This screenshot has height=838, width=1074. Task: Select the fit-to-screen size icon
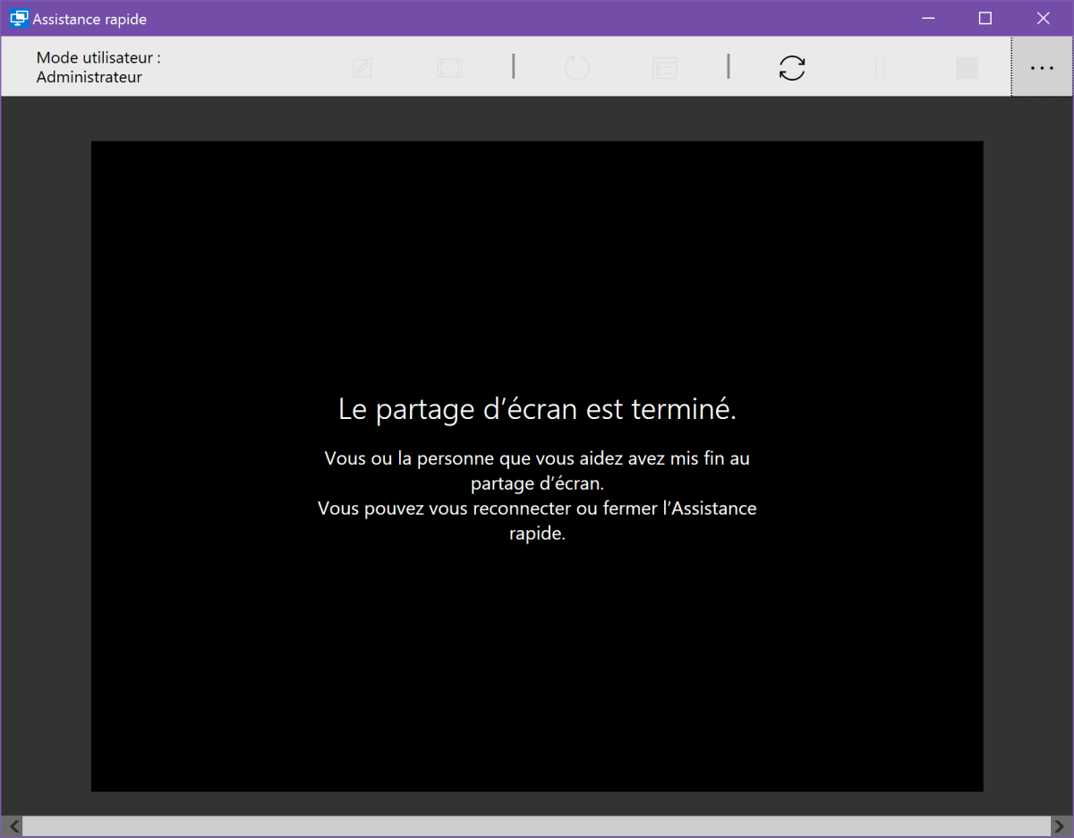click(449, 68)
